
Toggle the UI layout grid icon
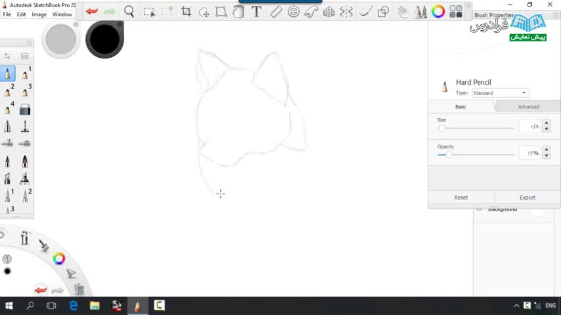click(x=455, y=11)
